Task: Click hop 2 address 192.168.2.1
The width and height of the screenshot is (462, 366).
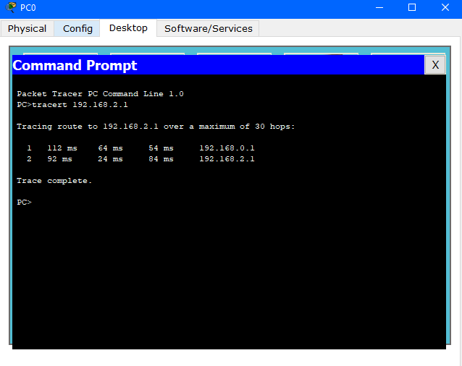Action: click(227, 159)
